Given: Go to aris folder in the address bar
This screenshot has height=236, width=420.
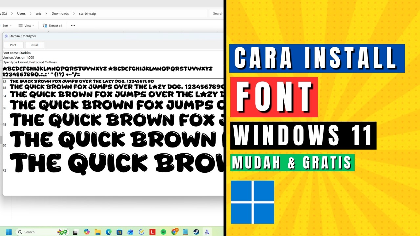Looking at the screenshot, I should click(x=38, y=13).
